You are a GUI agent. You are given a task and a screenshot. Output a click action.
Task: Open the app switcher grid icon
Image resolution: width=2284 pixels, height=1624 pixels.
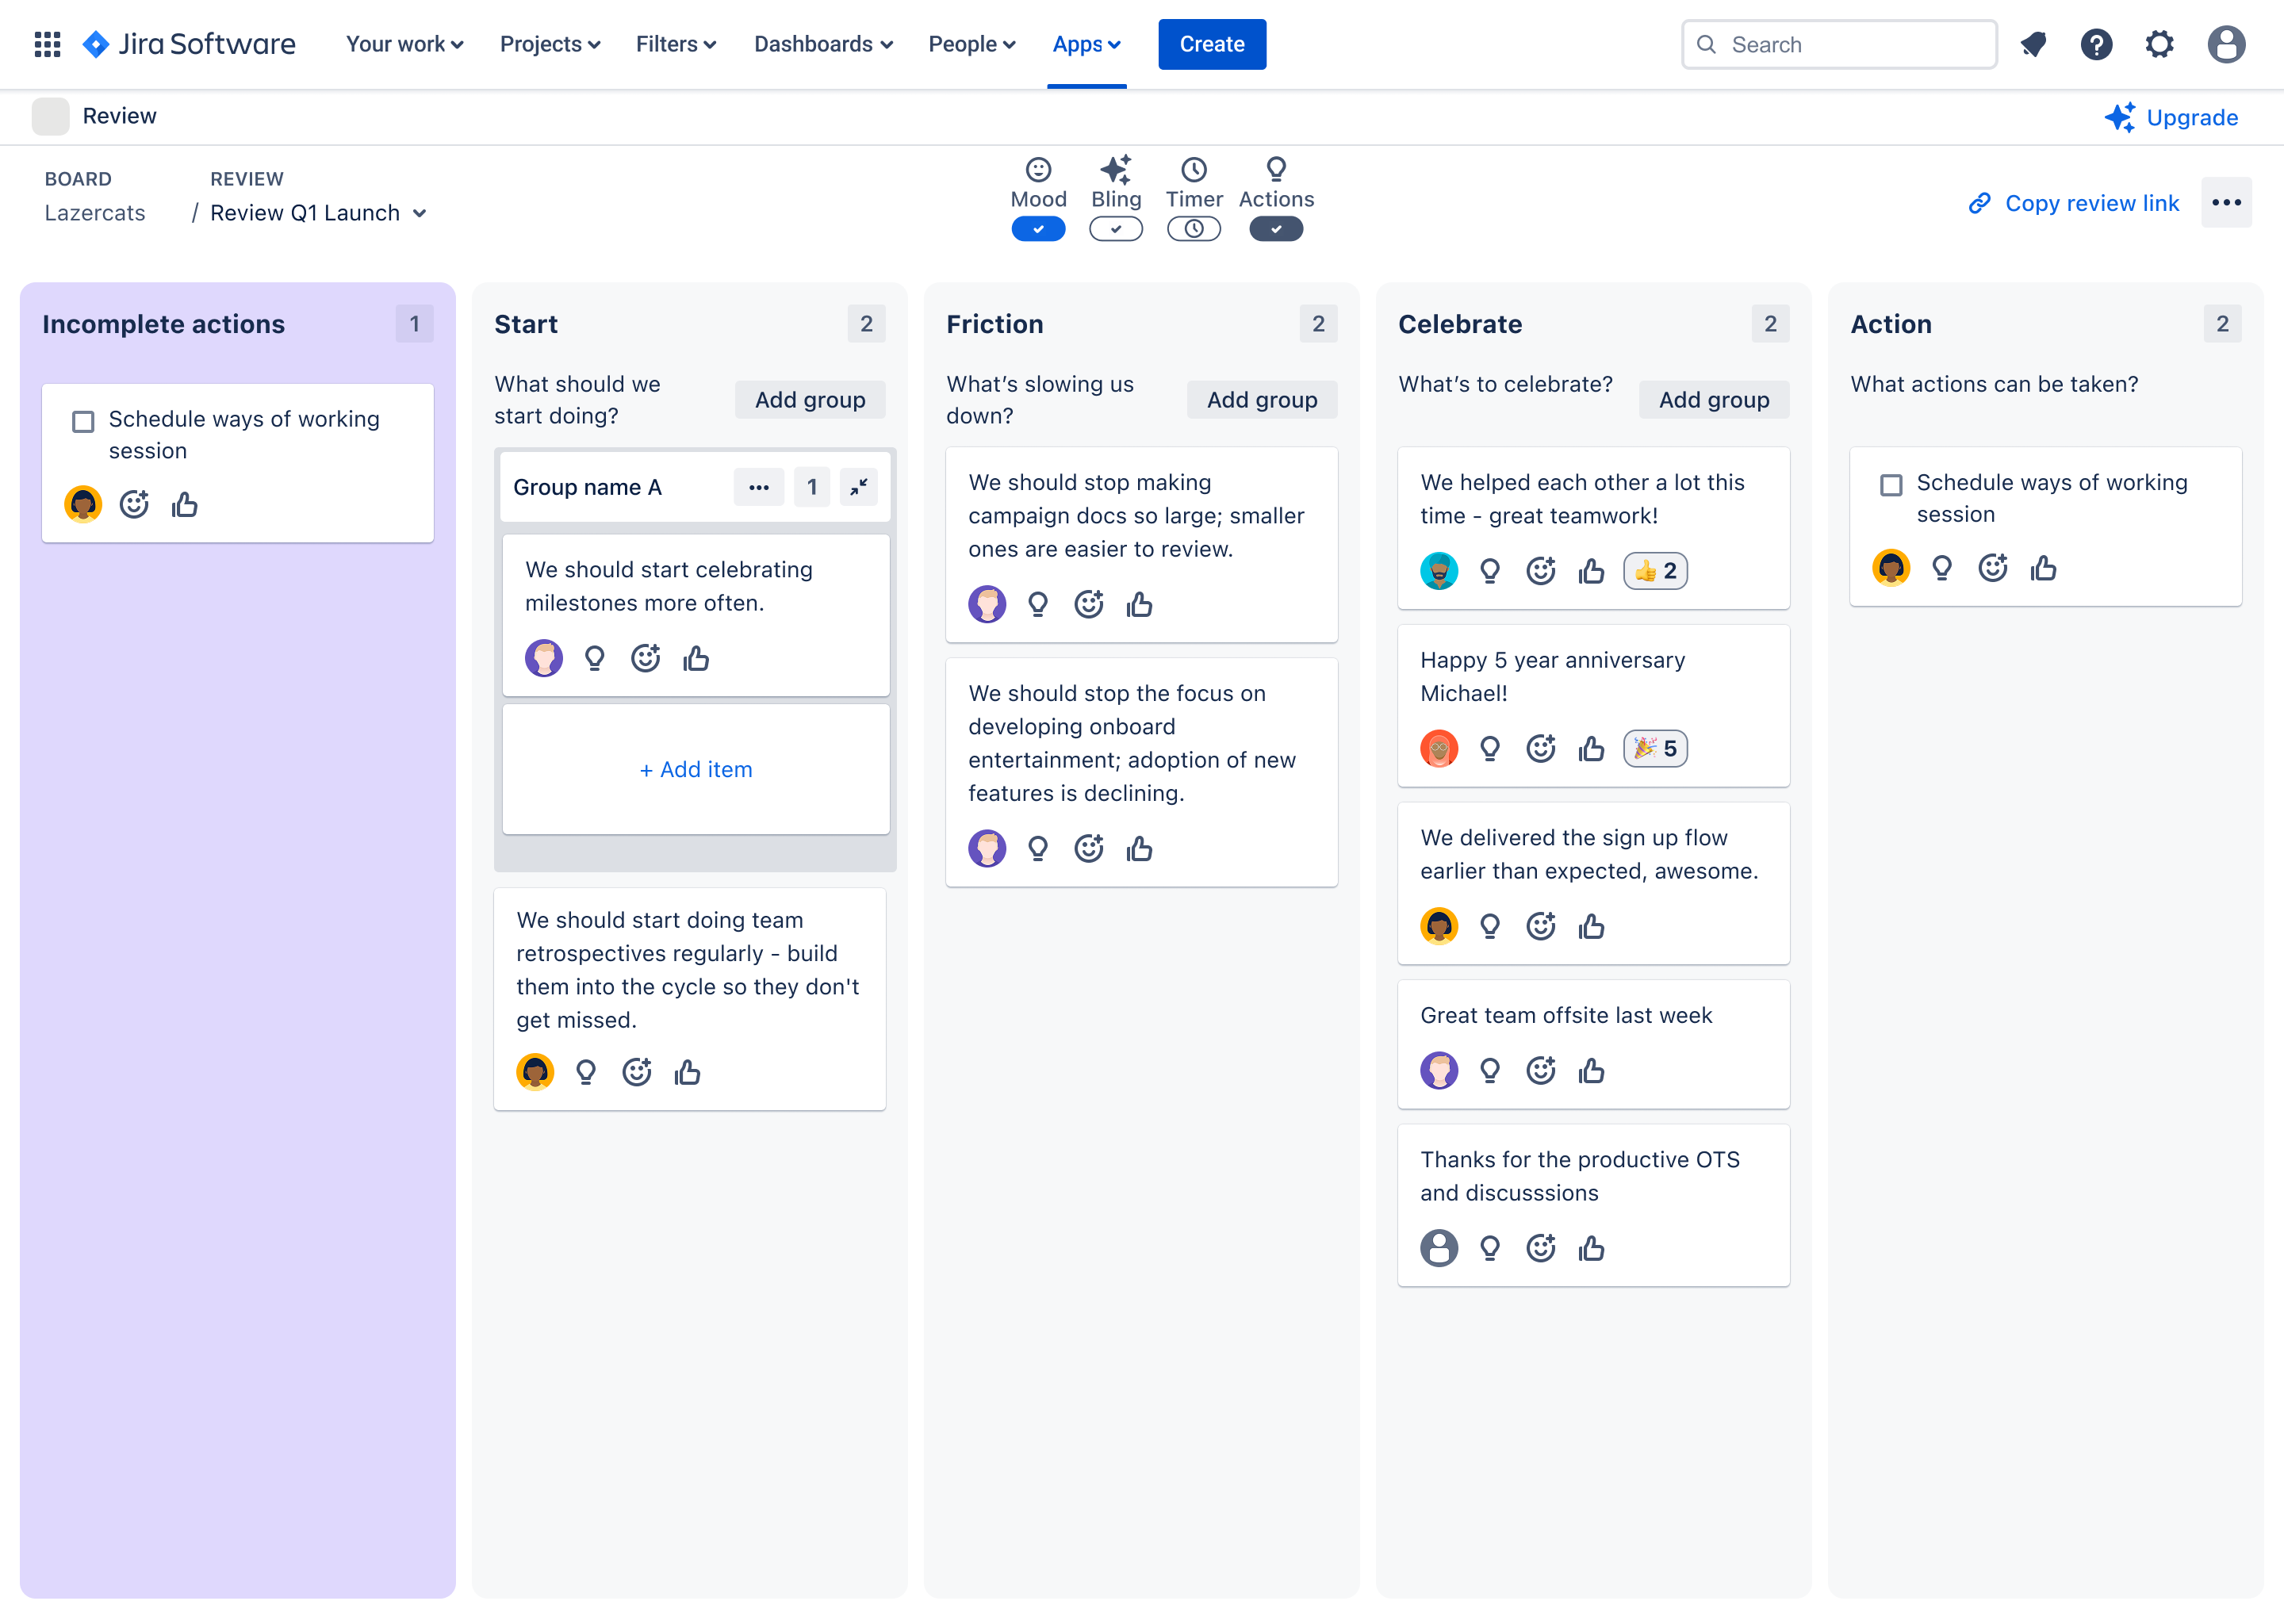pos(47,44)
